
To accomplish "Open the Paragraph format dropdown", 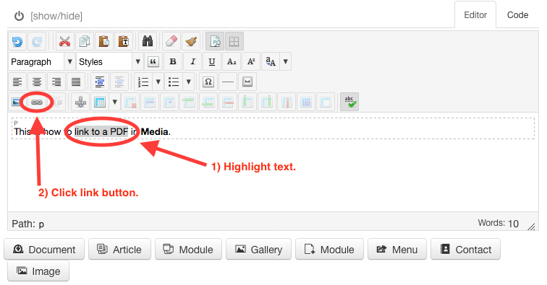I will coord(42,62).
